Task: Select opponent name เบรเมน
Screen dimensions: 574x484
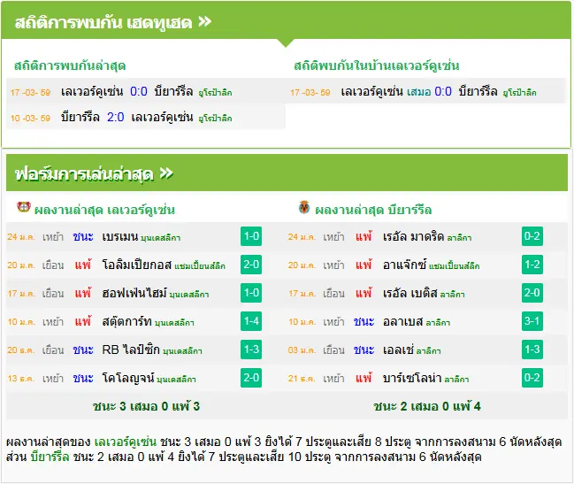Action: [120, 236]
